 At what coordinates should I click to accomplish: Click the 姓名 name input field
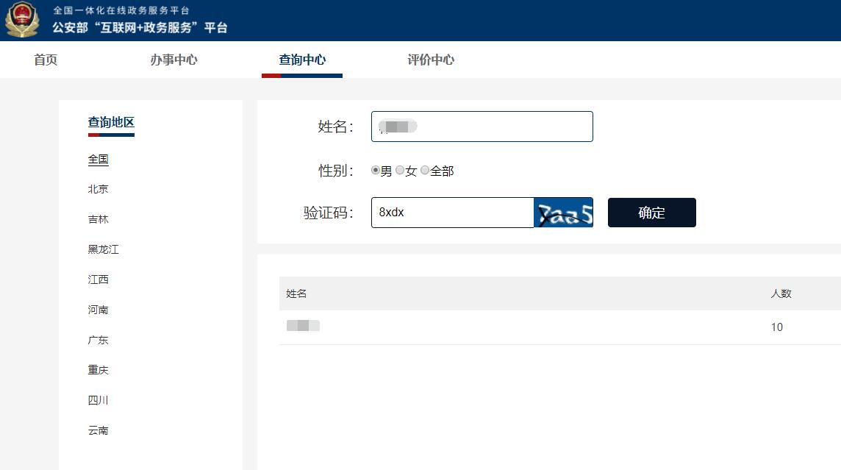482,126
